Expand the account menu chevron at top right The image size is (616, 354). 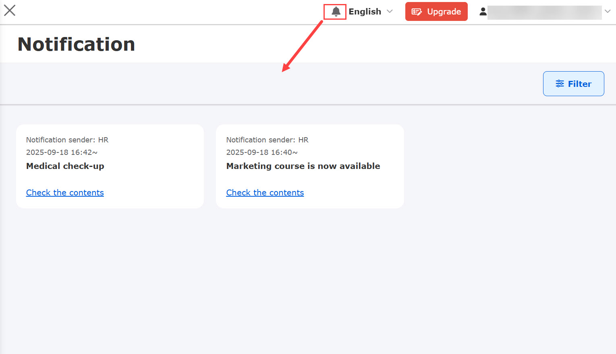[608, 11]
